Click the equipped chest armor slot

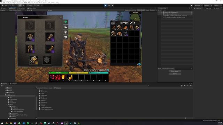30,37
